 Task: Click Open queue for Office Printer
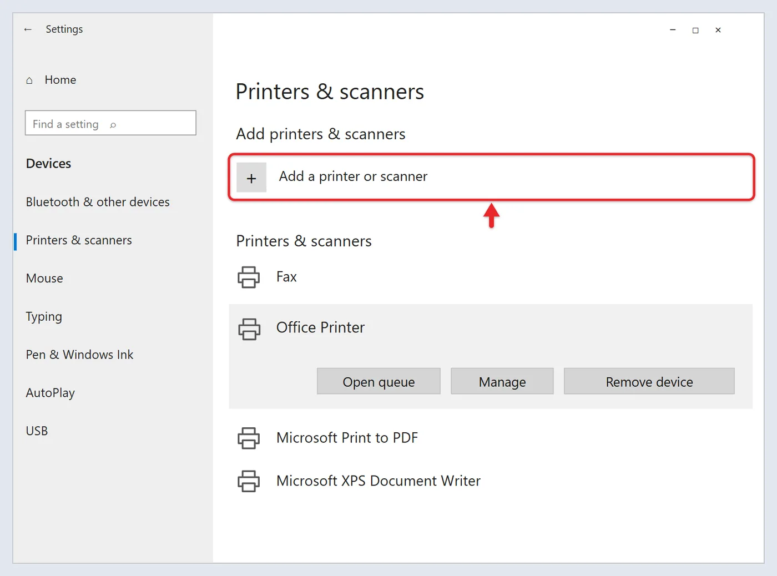point(379,381)
